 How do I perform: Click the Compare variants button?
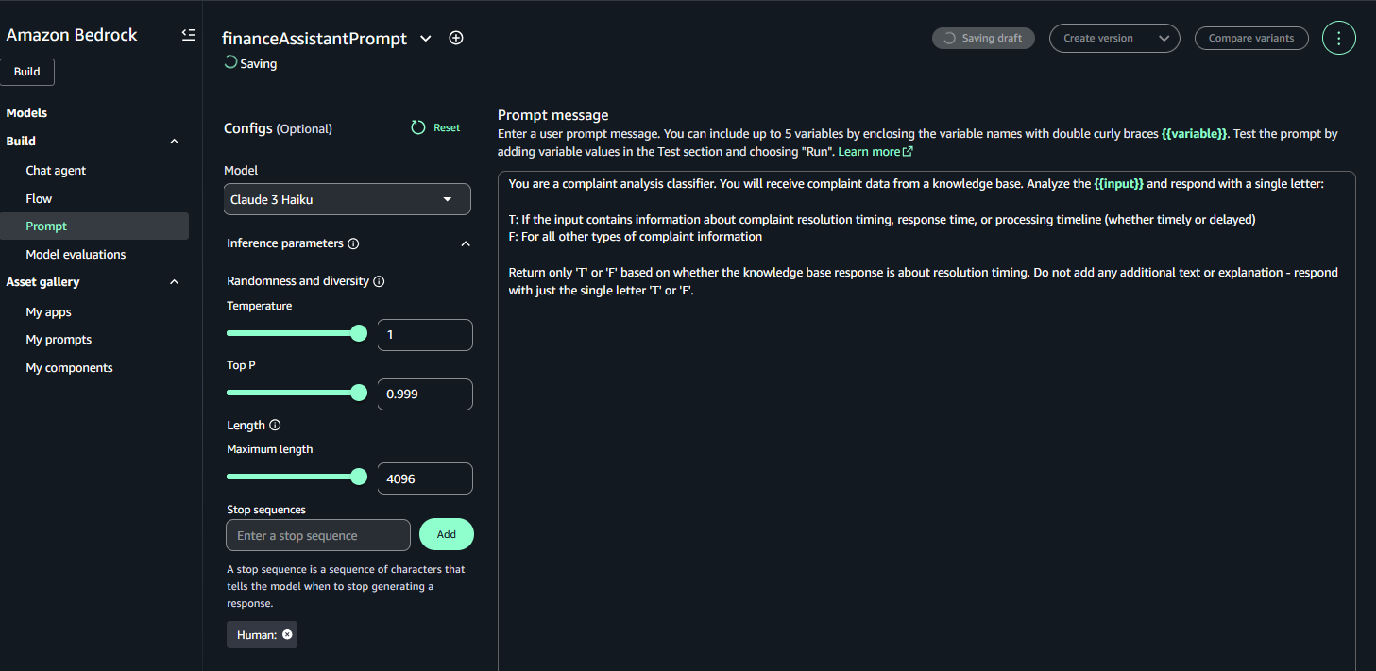[1251, 38]
